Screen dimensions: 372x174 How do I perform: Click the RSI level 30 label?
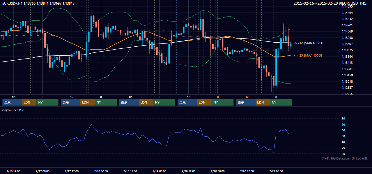(x=343, y=148)
